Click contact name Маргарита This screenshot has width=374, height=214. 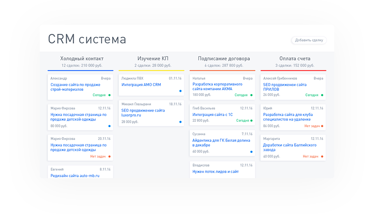(271, 139)
